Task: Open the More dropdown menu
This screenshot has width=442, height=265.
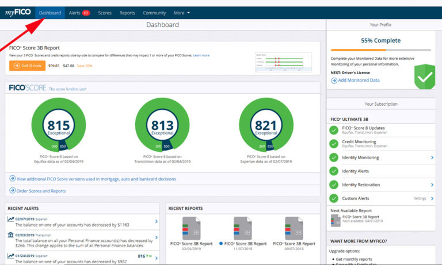Action: click(x=181, y=13)
